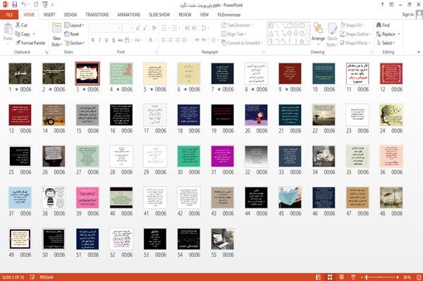This screenshot has width=423, height=281.
Task: Switch to the ANIMATIONS tab
Action: pos(129,15)
